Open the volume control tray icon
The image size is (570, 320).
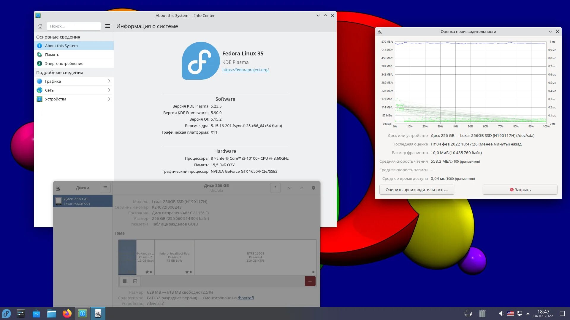tap(501, 313)
